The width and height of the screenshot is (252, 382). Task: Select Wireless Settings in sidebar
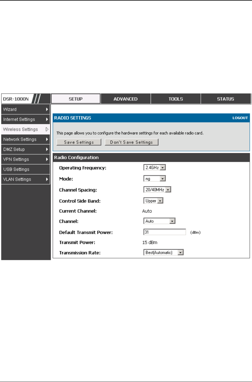[x=25, y=129]
